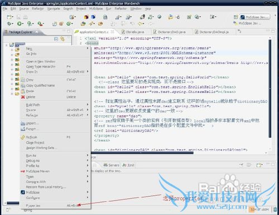Open the Navigate menu
279x215 pixels.
[54, 9]
